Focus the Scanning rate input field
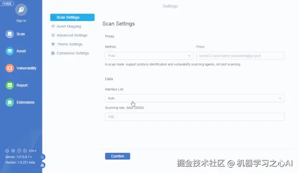Screen dimensions: 298x173 [195, 117]
